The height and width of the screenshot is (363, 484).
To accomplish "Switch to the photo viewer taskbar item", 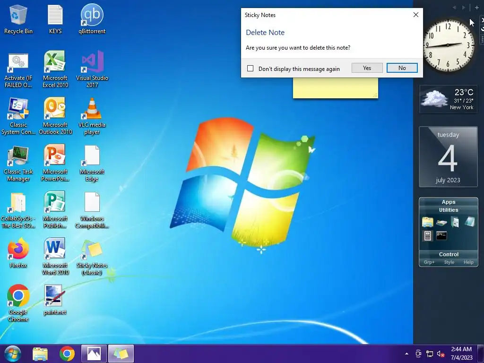I will coord(94,354).
